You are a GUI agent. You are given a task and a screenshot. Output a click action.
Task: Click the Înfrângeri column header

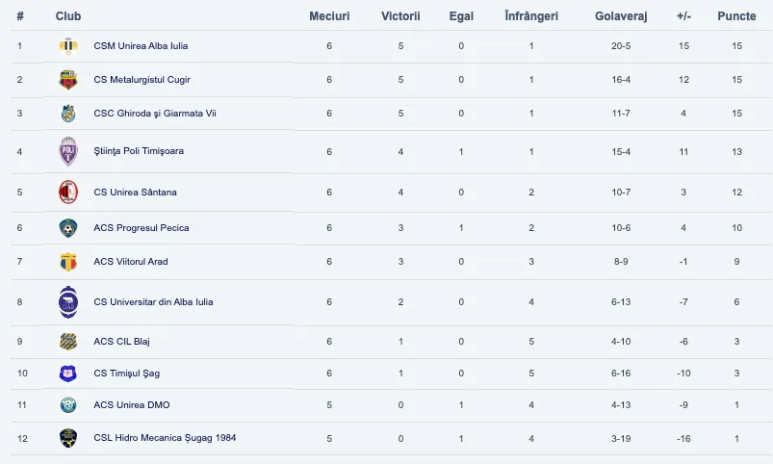click(531, 16)
